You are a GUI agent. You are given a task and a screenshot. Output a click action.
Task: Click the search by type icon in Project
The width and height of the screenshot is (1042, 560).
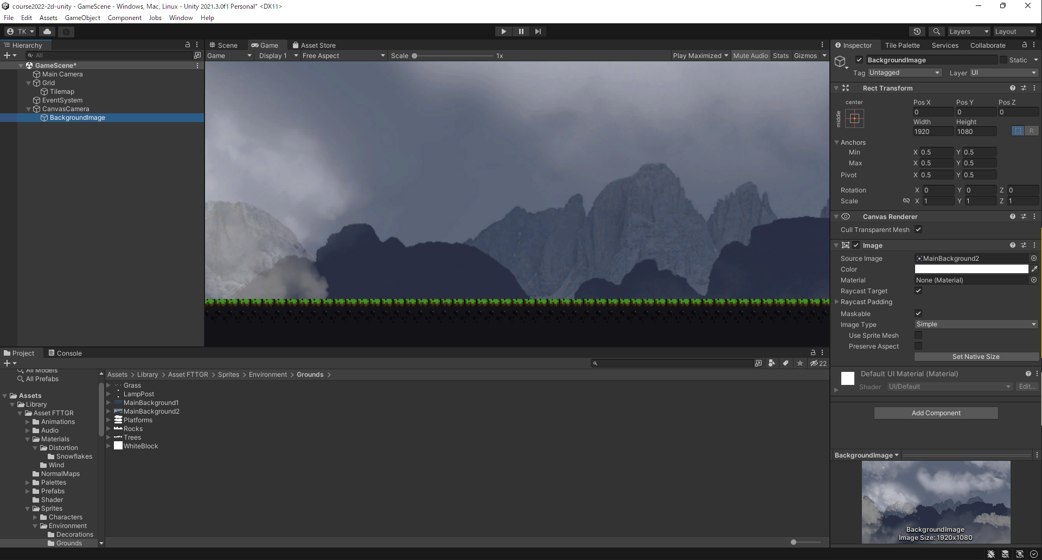click(x=771, y=363)
